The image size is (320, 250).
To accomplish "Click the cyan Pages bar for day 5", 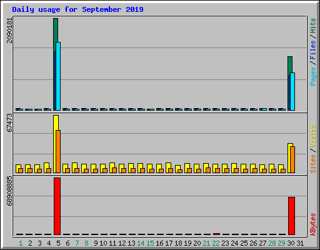I will click(58, 76).
